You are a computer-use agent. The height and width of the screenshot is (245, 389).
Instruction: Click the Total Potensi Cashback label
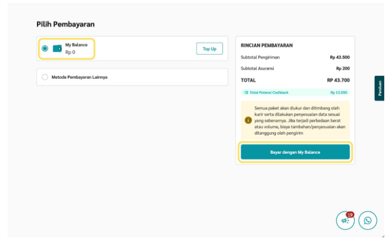click(x=269, y=92)
